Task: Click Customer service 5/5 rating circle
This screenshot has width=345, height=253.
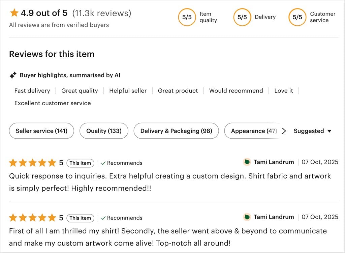Action: (297, 17)
